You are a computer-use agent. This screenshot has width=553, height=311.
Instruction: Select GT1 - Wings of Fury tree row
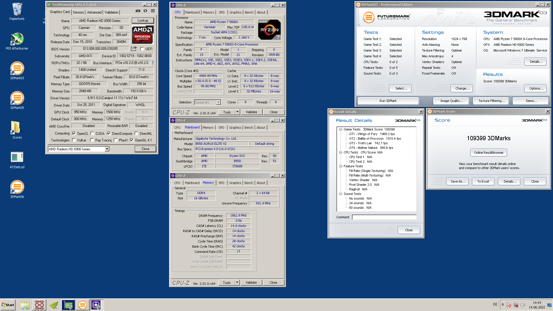pos(372,134)
